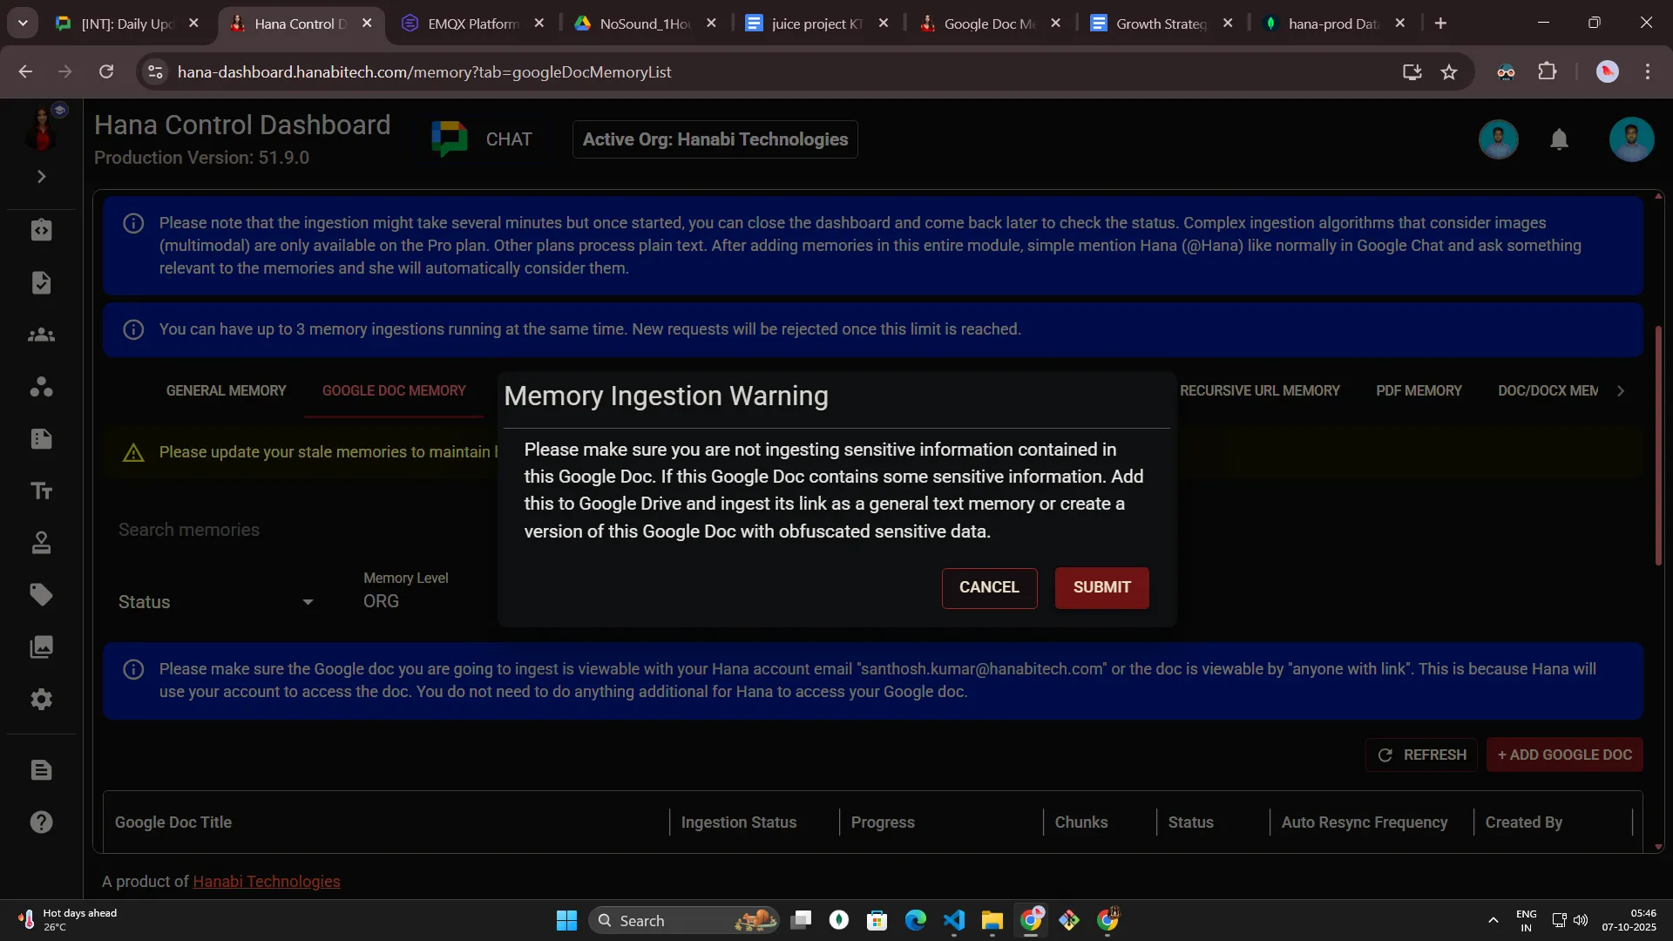The image size is (1673, 941).
Task: Click the text format Tt sidebar icon
Action: (x=41, y=491)
